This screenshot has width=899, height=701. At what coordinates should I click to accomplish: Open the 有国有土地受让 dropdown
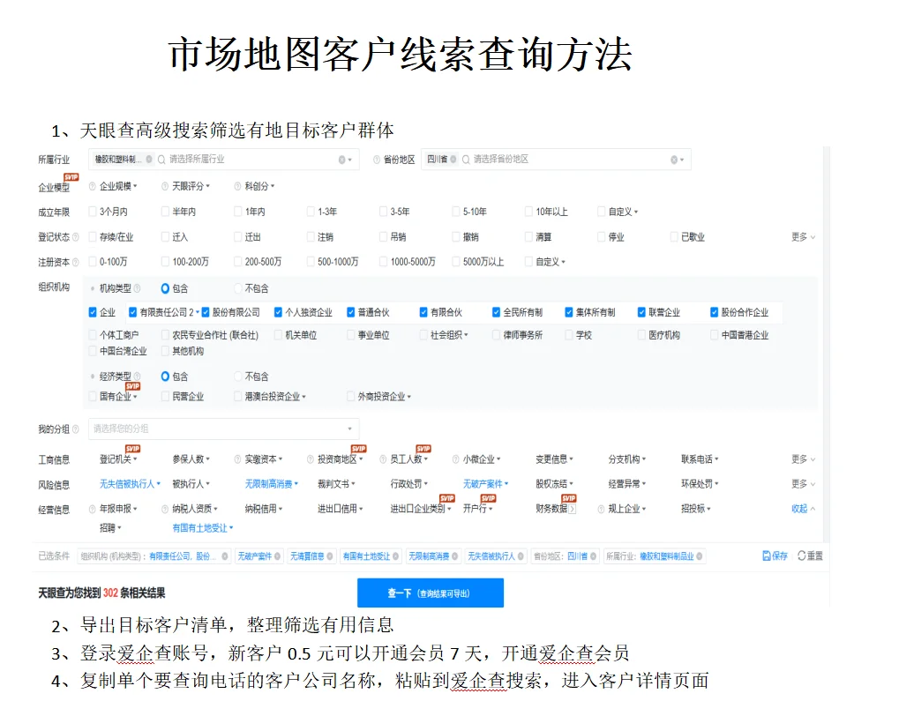[203, 528]
